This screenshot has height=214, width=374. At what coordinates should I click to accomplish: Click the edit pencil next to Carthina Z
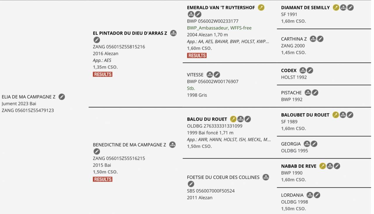320,39
